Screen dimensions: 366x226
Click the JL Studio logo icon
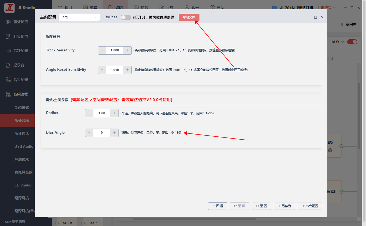tap(9, 8)
